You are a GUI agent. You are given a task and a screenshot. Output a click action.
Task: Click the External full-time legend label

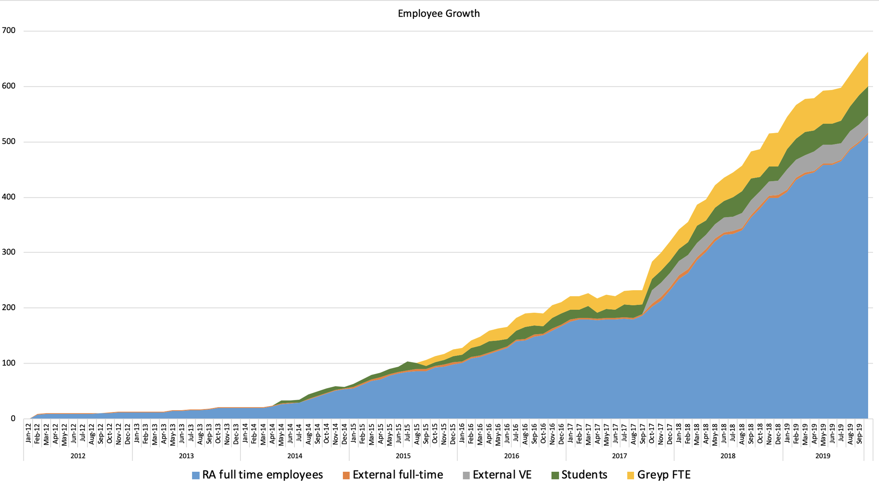click(398, 475)
